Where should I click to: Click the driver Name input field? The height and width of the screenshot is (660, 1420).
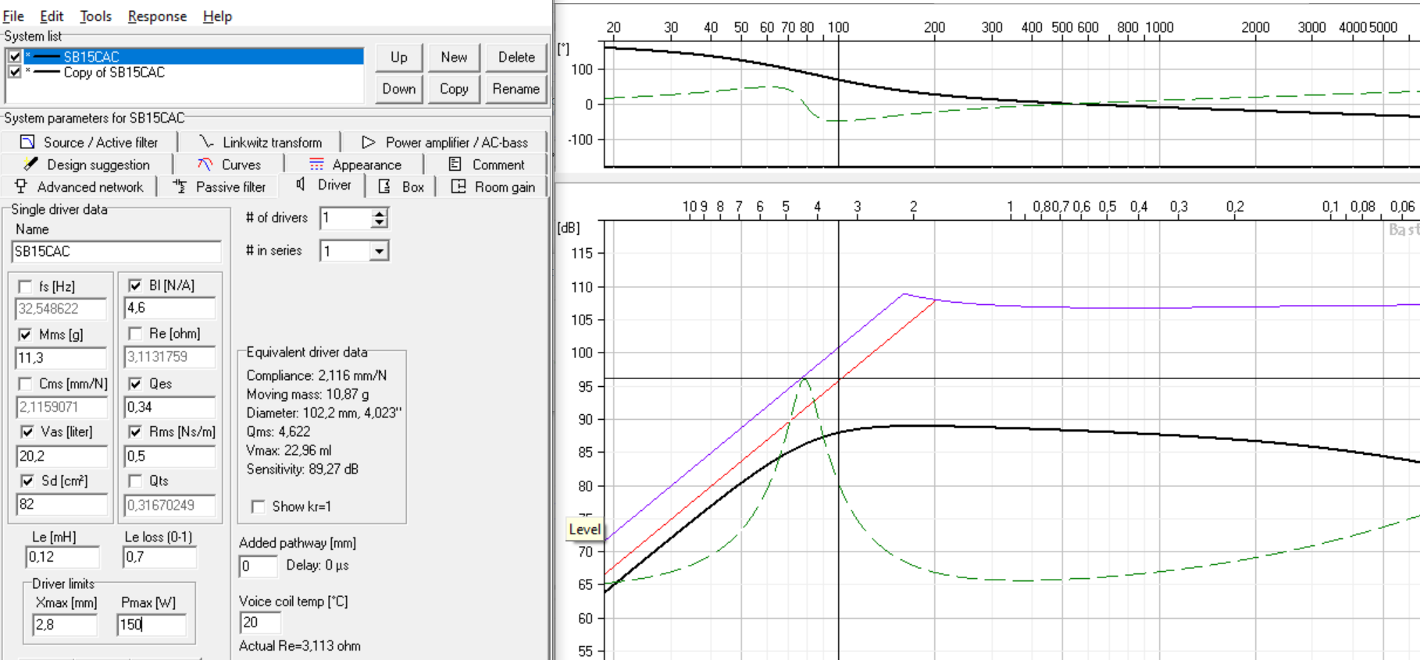116,251
